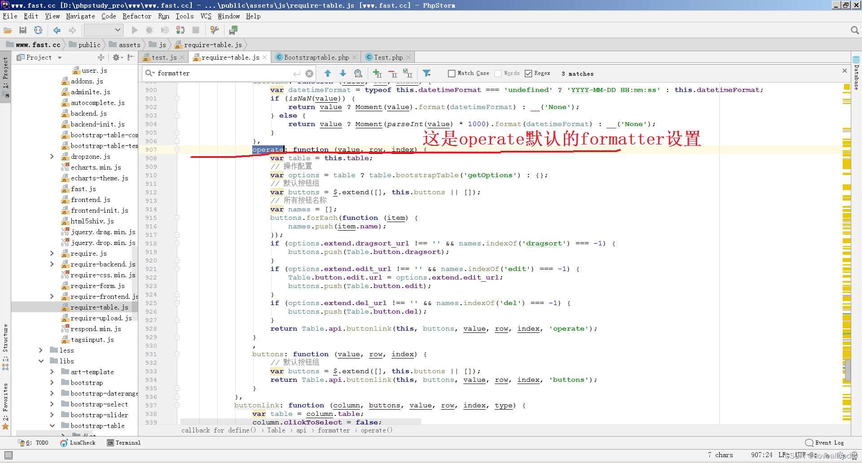
Task: Disable Regex search mode
Action: tap(528, 73)
